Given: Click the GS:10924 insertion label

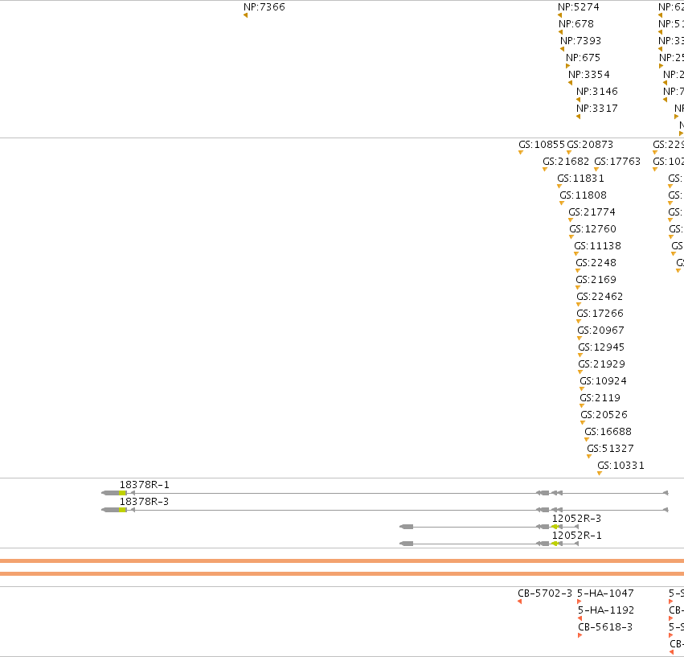Looking at the screenshot, I should [x=604, y=380].
